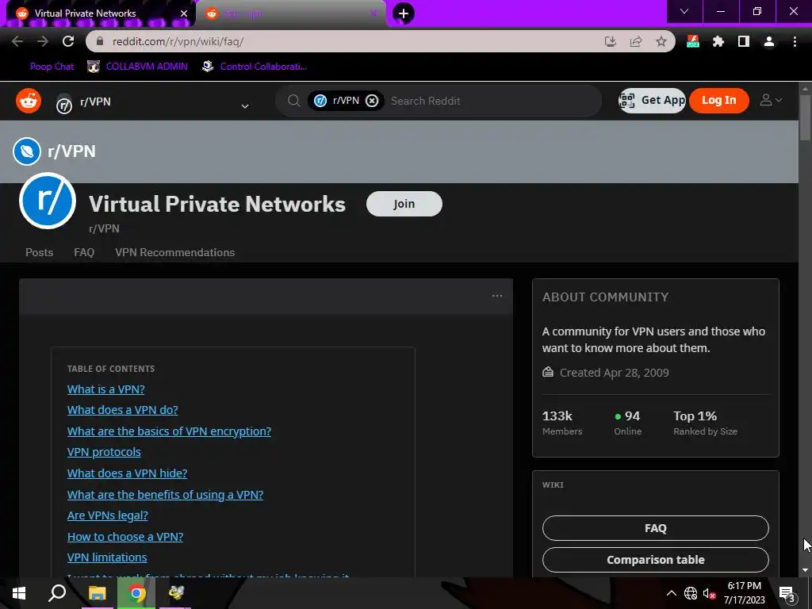Click the share page icon
The width and height of the screenshot is (812, 609).
pos(635,41)
